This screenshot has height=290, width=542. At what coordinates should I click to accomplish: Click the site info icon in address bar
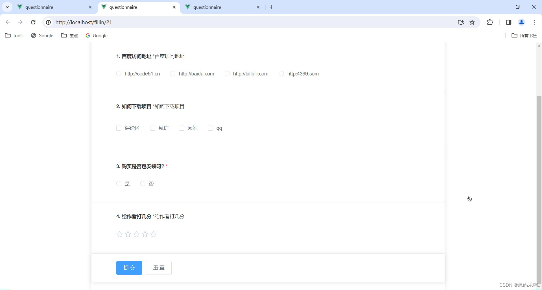[48, 22]
